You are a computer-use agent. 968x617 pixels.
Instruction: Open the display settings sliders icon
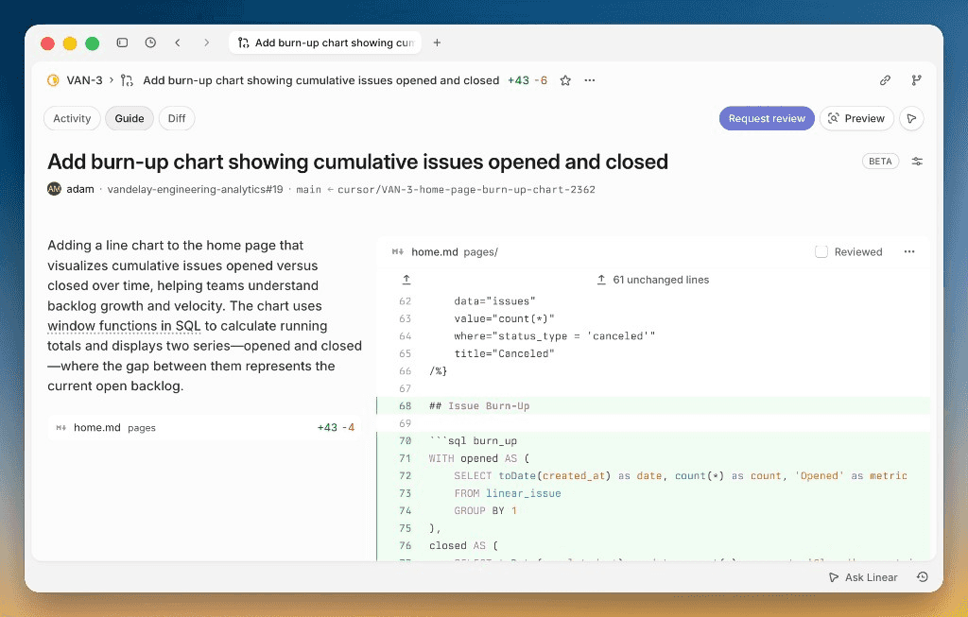pos(917,161)
